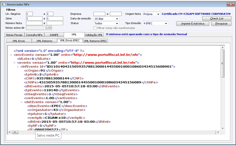Select the XML Envio EPEC sub-tab
Screen dimensions: 236x146
pos(70,41)
